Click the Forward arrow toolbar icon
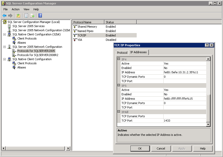This screenshot has width=223, height=157. coord(10,15)
